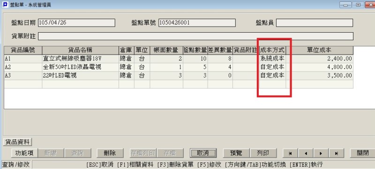The height and width of the screenshot is (169, 375).
Task: Click the 貨品附註 column header
Action: coord(246,50)
